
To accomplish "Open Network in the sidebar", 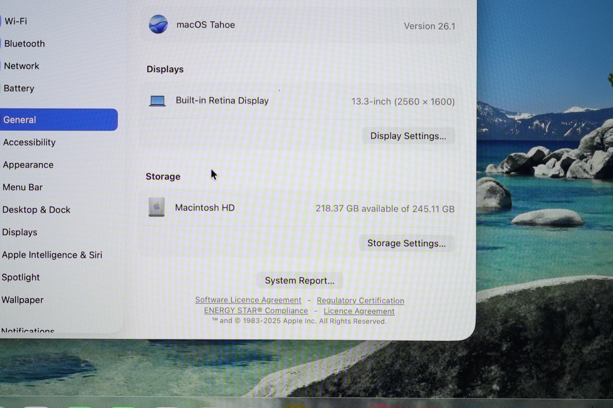I will [x=21, y=66].
